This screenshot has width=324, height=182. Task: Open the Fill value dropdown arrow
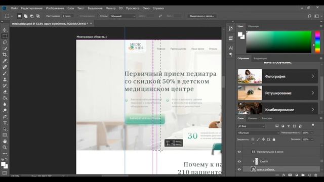tap(312, 140)
